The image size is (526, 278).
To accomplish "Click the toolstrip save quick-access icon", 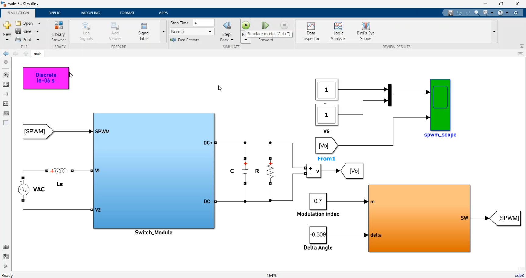I will coord(450,13).
